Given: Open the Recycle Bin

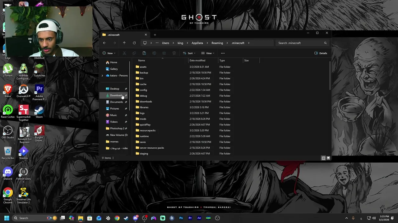Looking at the screenshot, I should point(8,153).
